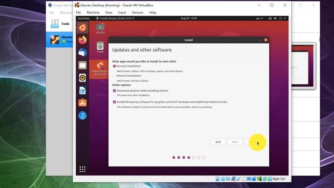Screen dimensions: 334x188
Task: Open File menu in Ubuntu Desktop window
Action: coord(78,13)
